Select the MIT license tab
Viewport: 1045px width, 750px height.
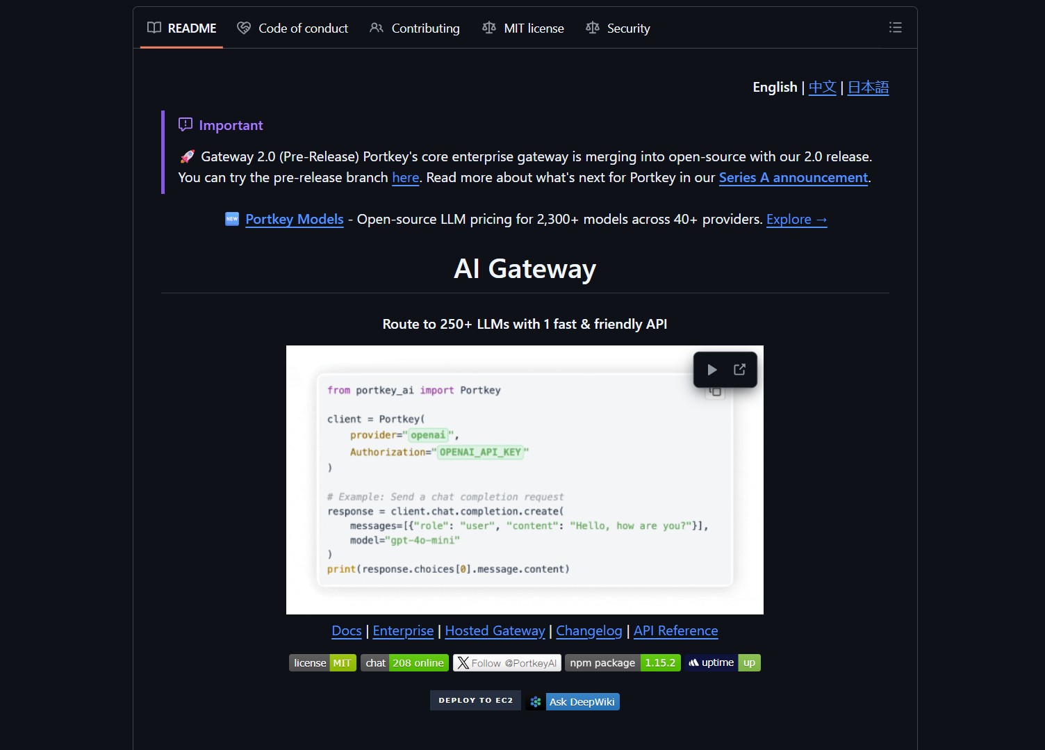[x=523, y=28]
